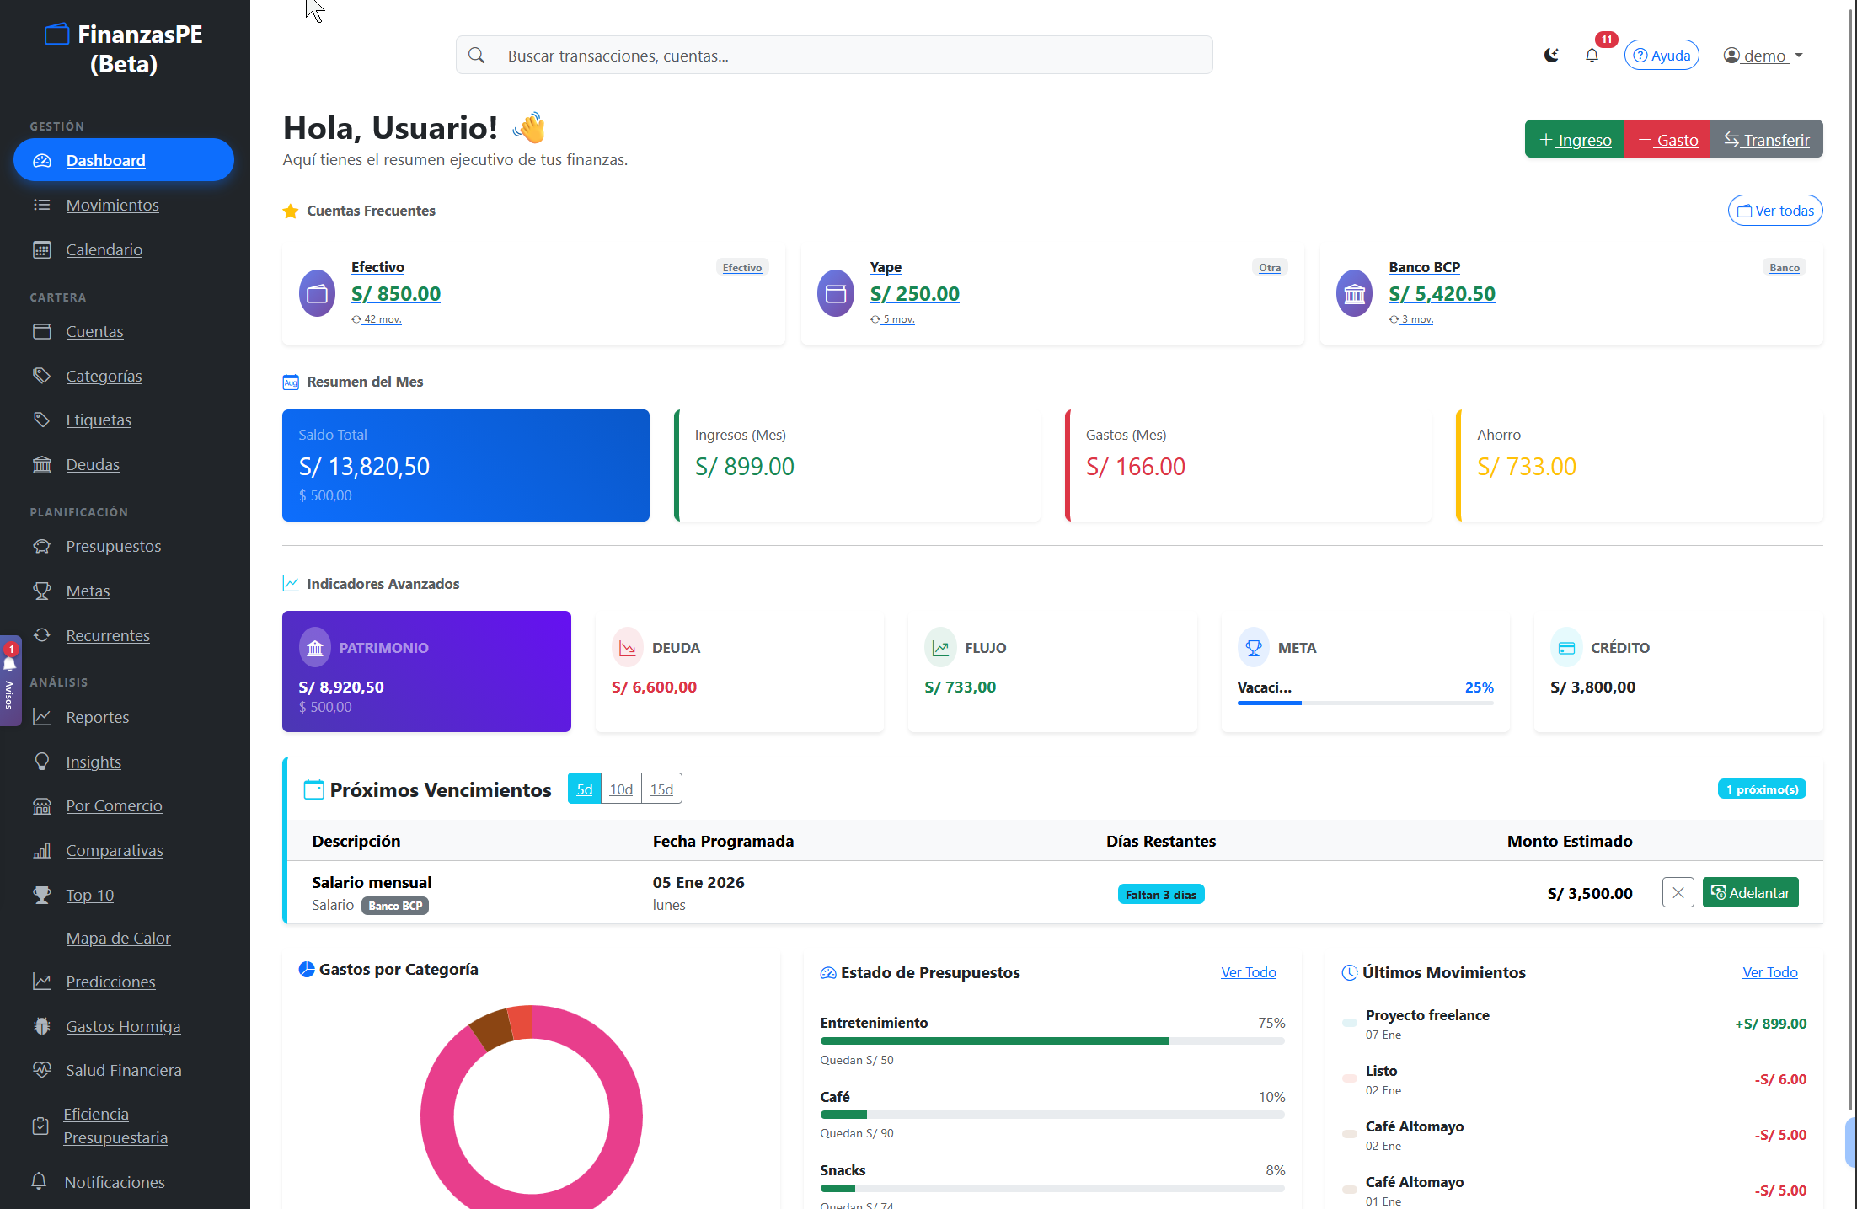This screenshot has height=1209, width=1857.
Task: Select the 15d range filter
Action: coord(661,789)
